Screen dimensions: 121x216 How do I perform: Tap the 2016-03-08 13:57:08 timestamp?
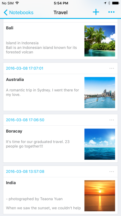25,172
